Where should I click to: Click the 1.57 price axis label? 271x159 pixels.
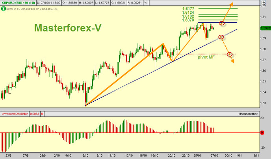(263, 60)
